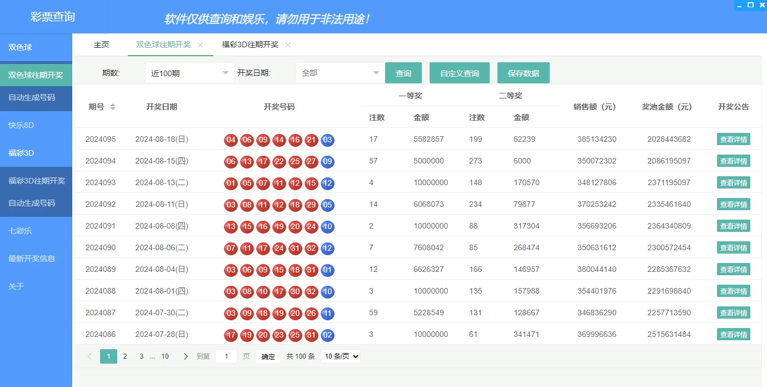Minimize the application window

739,5
